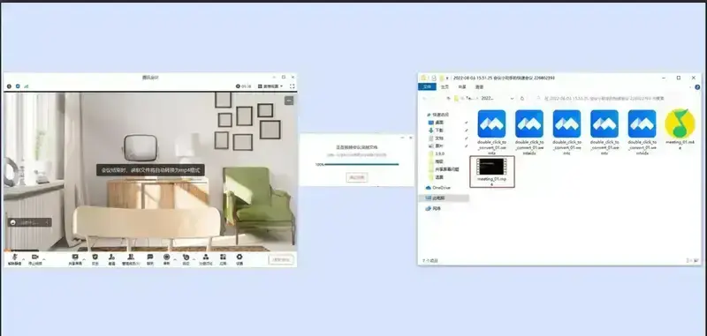Go back using Explorer's back arrow
Screen dimensions: 707x336
[425, 98]
